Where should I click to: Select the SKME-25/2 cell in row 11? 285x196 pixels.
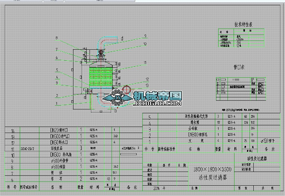point(27,149)
